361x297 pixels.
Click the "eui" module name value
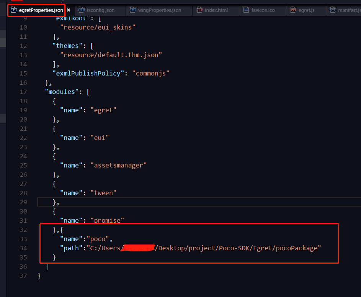[x=100, y=138]
